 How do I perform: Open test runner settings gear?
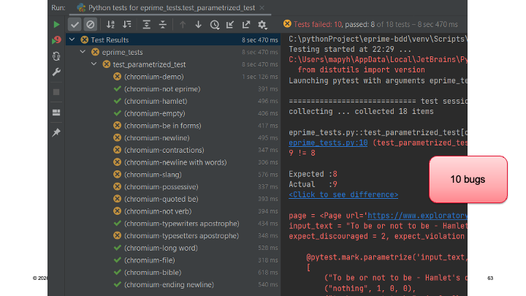click(262, 25)
